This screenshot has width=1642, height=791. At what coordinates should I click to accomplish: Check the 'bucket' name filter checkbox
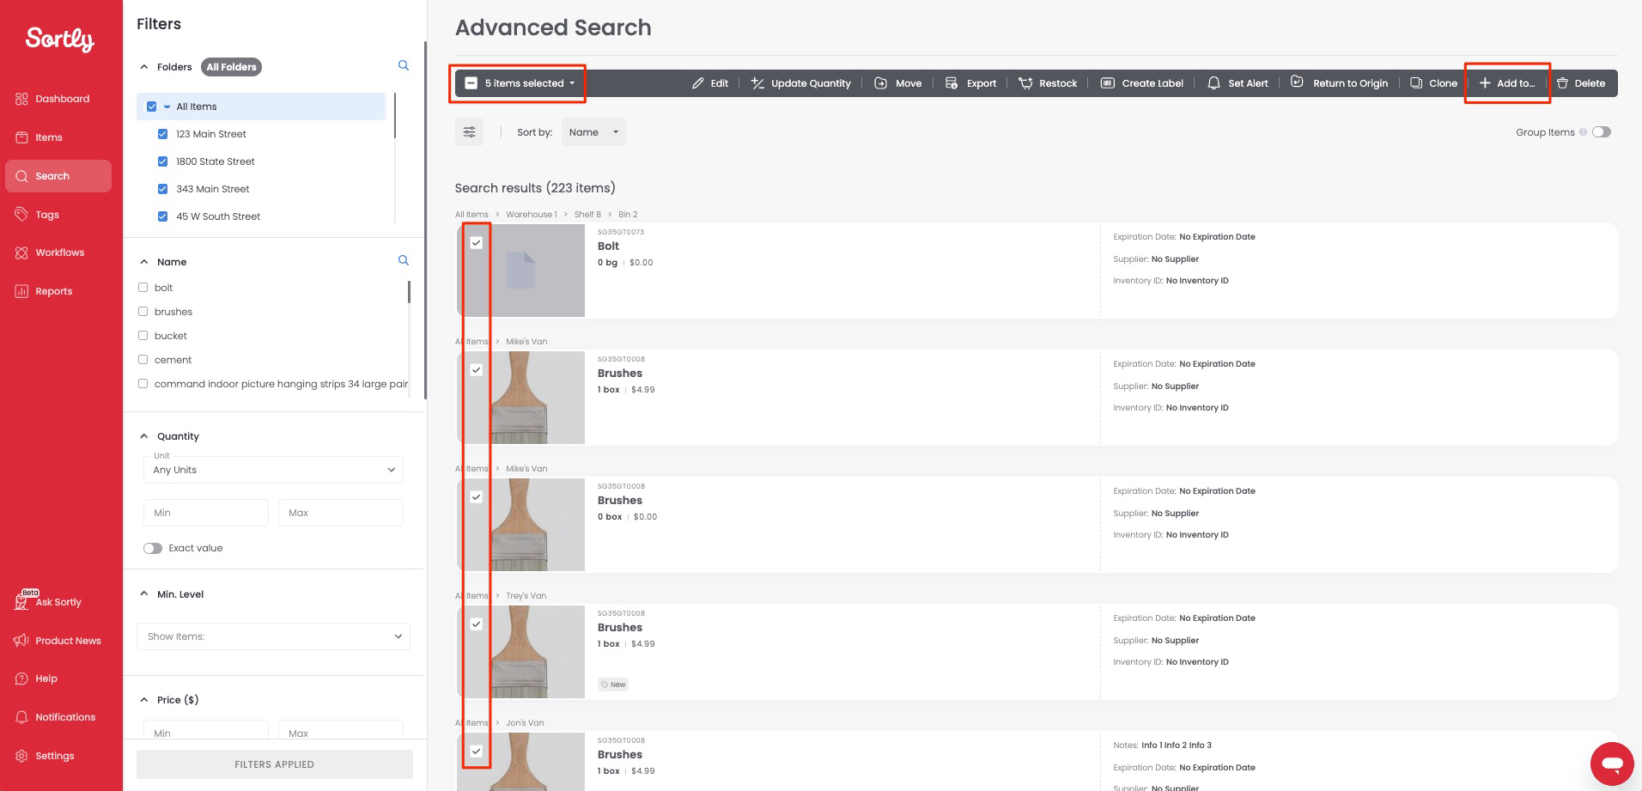tap(143, 336)
